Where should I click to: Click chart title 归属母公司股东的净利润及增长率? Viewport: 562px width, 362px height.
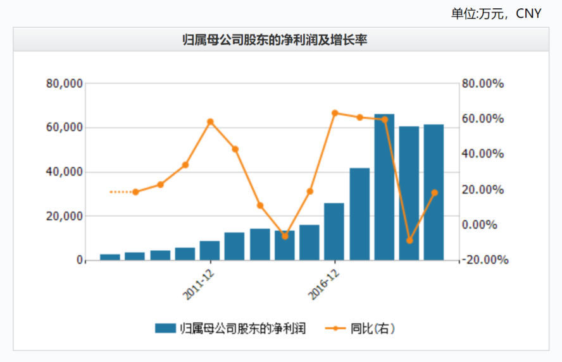[x=275, y=39]
